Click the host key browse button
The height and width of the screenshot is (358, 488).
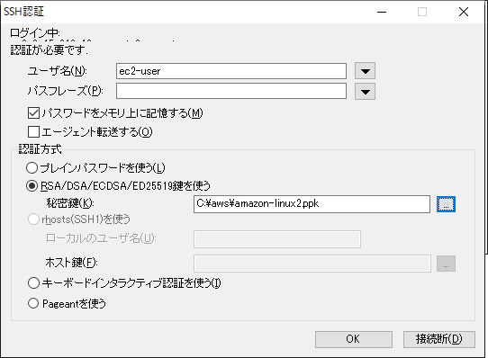(446, 264)
